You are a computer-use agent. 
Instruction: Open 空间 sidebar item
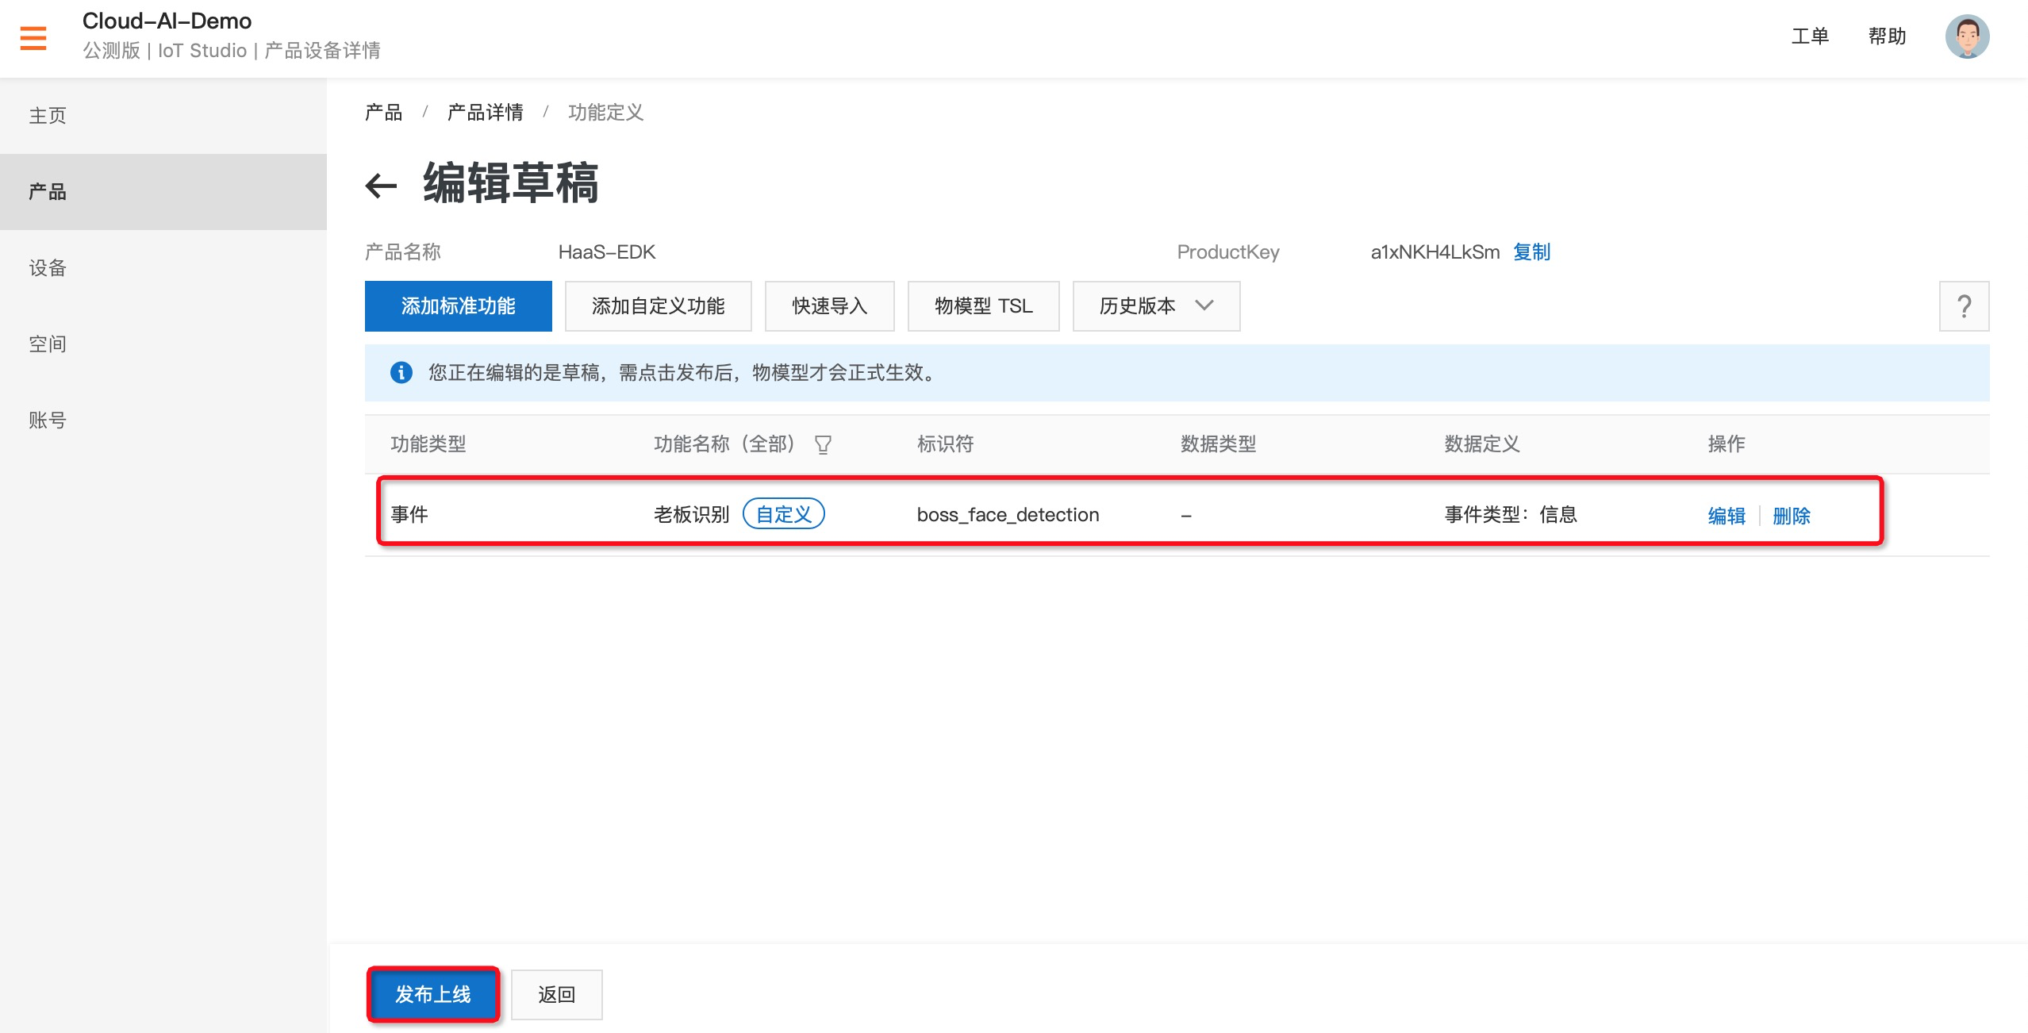coord(48,344)
